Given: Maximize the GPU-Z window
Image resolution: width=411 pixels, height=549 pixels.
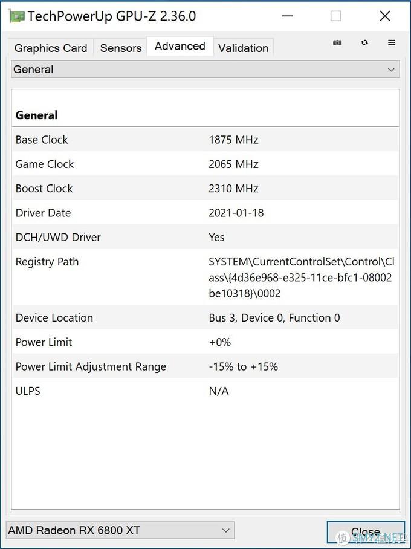Looking at the screenshot, I should pos(335,16).
